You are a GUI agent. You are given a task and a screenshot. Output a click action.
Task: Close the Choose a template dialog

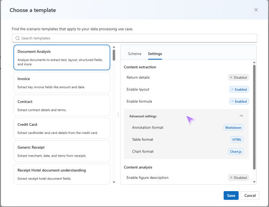(x=256, y=10)
